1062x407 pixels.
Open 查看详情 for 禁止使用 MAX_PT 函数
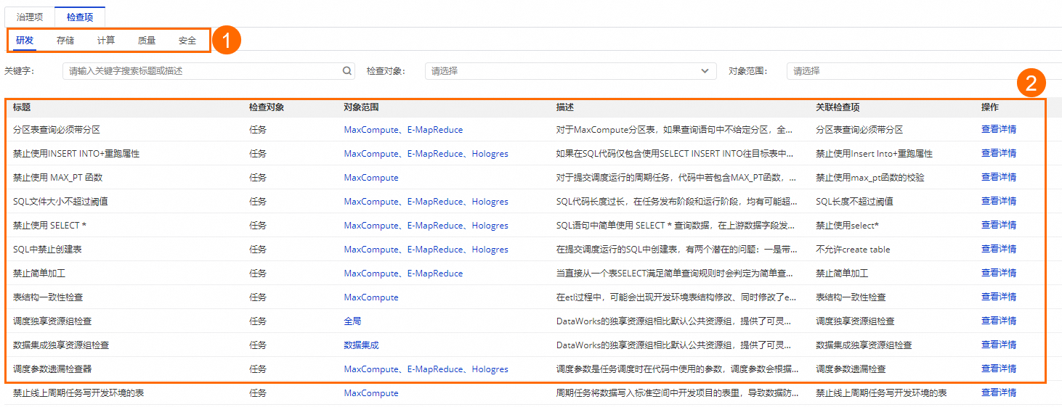pos(999,177)
